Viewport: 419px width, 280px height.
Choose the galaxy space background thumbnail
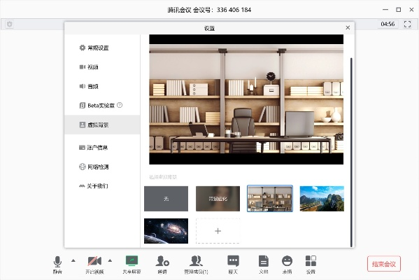[x=166, y=231]
